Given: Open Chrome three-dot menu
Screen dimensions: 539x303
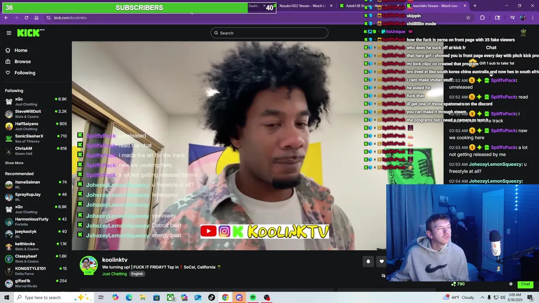Looking at the screenshot, I should (532, 18).
